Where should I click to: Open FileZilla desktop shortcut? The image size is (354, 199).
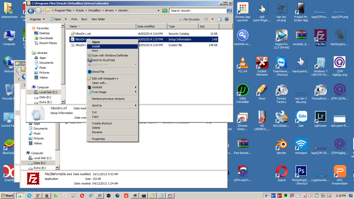point(320,36)
